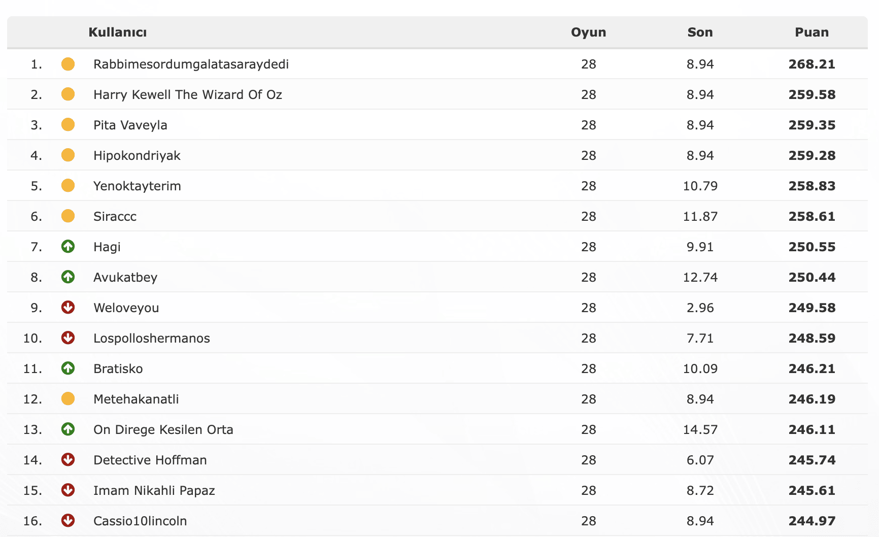Image resolution: width=879 pixels, height=537 pixels.
Task: Click the orange status dot beside Metehakanatli
Action: [x=68, y=399]
